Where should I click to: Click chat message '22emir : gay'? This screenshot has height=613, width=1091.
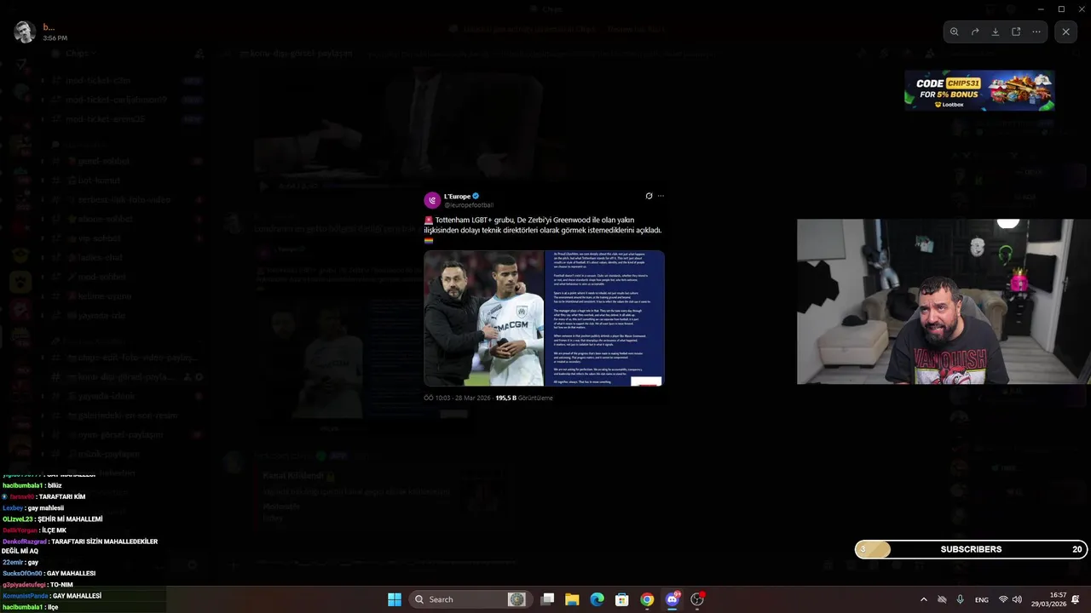pos(20,563)
